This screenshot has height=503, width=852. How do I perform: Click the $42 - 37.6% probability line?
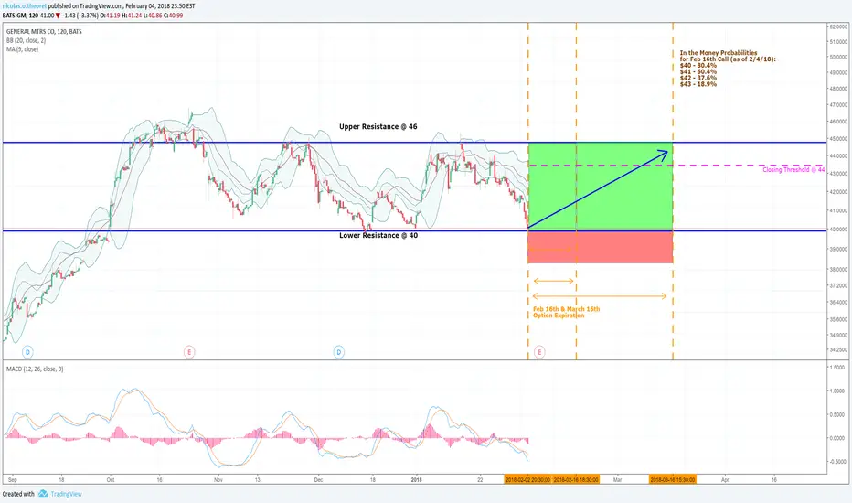point(698,78)
